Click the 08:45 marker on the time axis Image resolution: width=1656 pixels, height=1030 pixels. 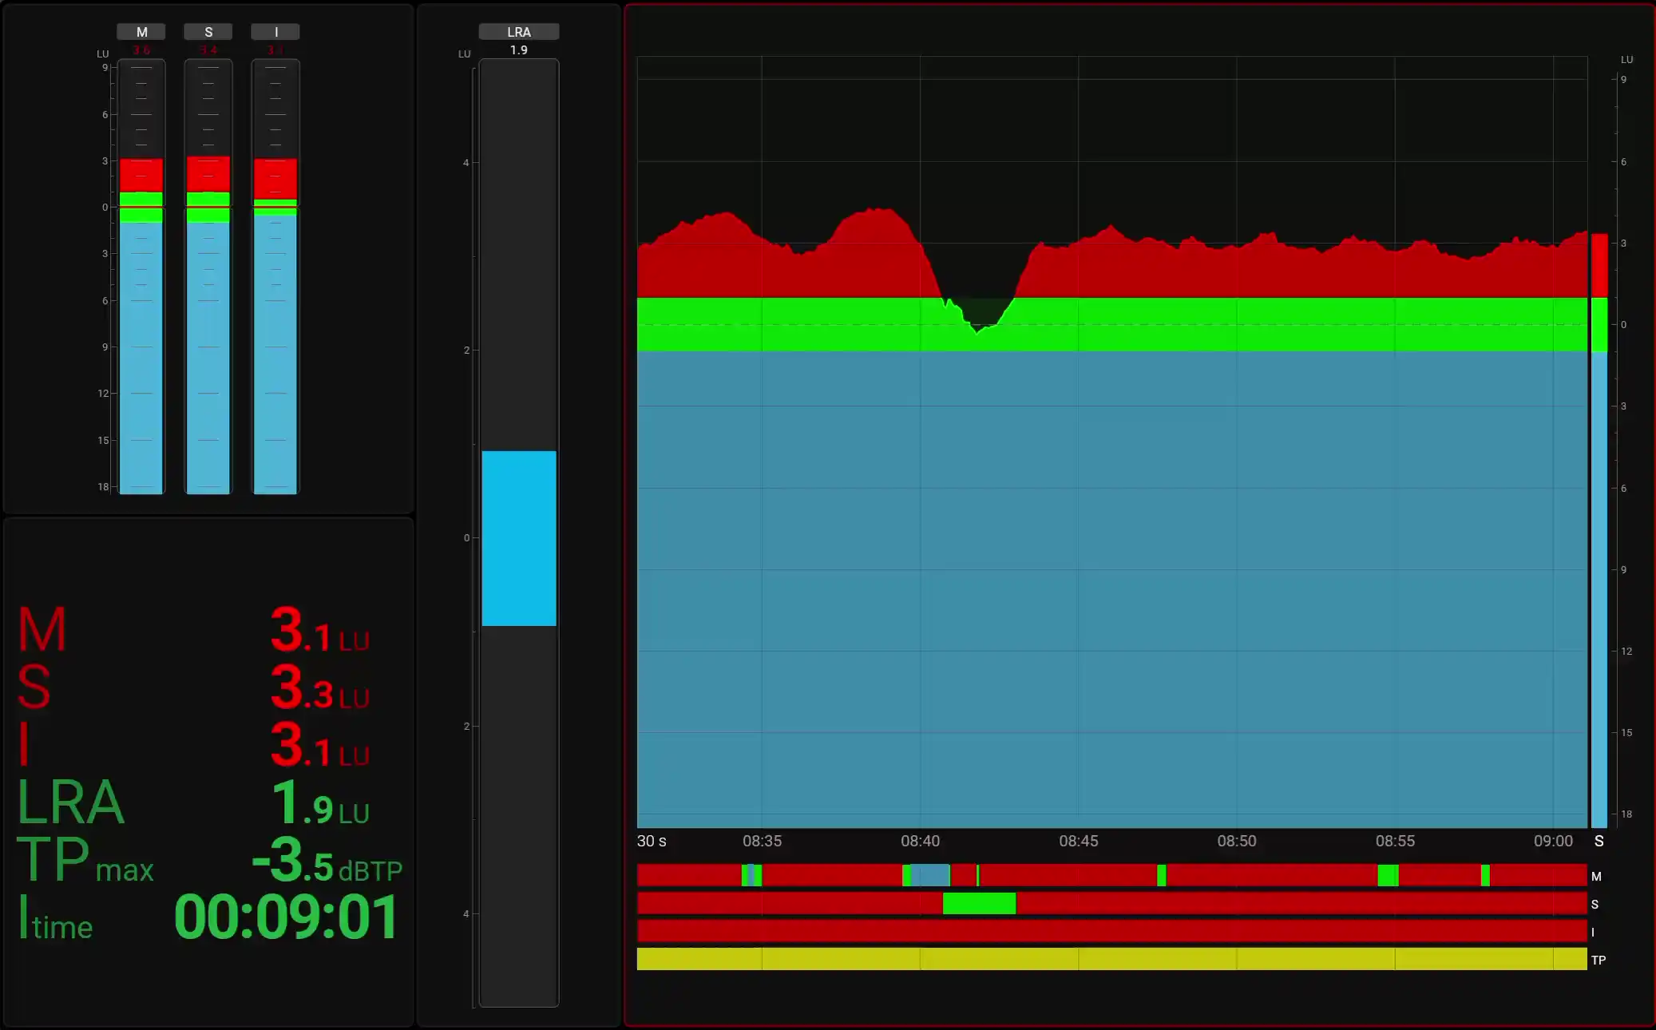coord(1079,841)
